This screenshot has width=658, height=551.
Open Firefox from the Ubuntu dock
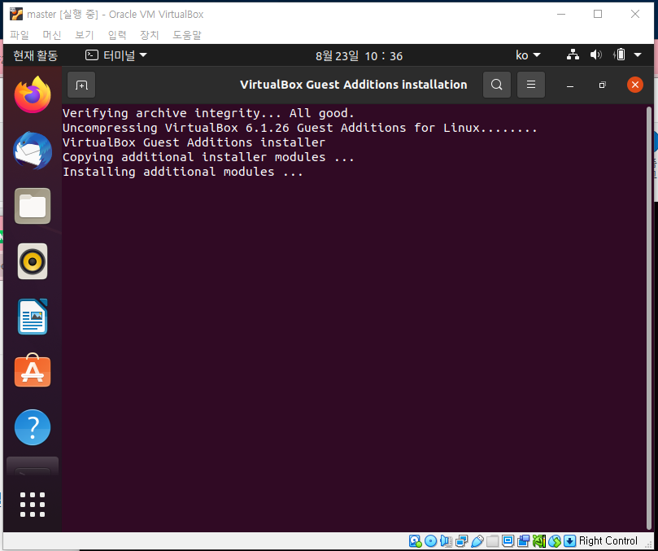point(33,94)
